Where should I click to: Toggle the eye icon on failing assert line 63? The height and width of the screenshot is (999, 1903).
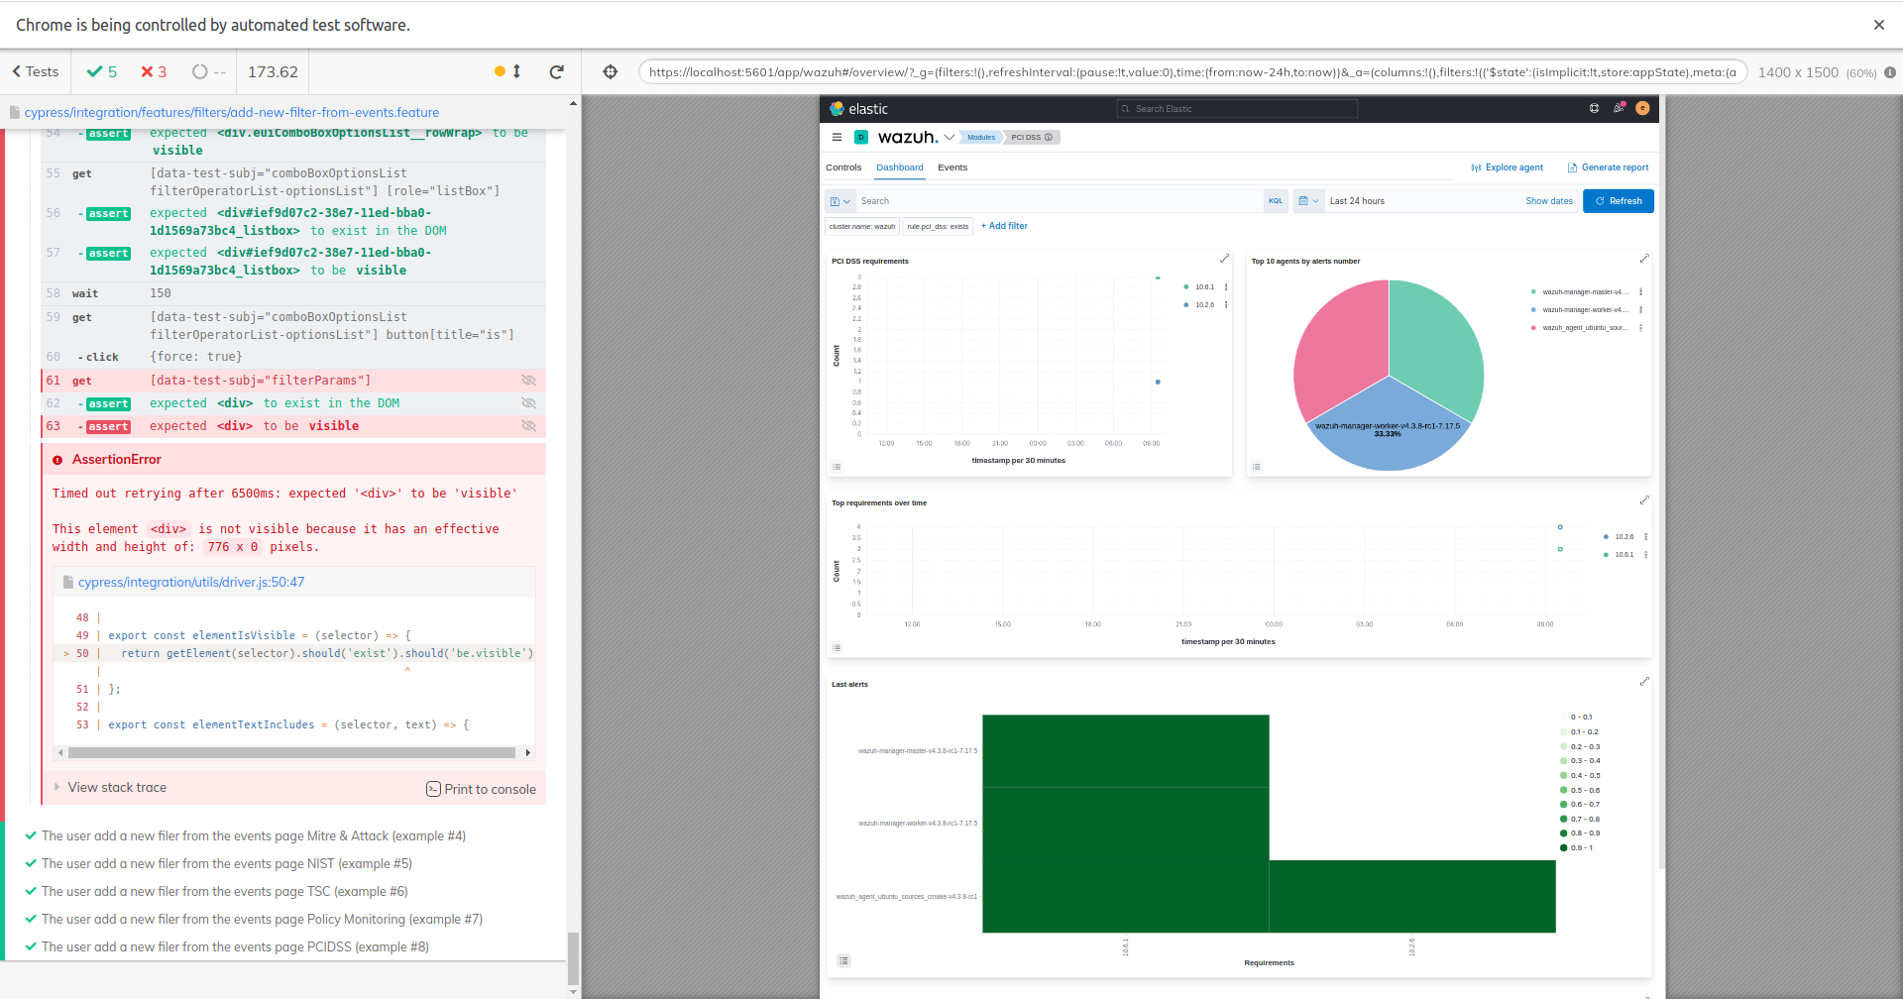coord(528,425)
